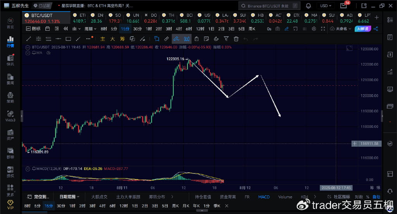Select the 大额成交 tab
The width and height of the screenshot is (397, 214).
click(x=99, y=197)
